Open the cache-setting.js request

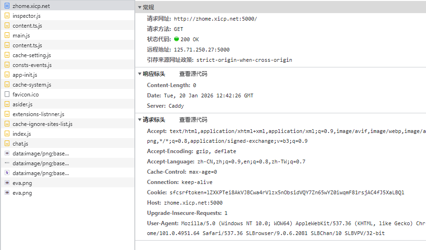coord(32,55)
